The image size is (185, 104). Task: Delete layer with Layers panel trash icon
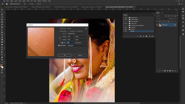(x=175, y=71)
